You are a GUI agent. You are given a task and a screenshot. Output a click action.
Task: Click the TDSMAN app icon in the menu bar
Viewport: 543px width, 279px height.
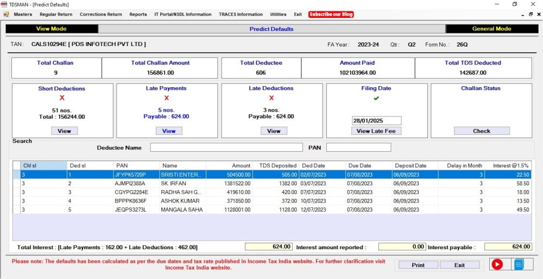[5, 14]
